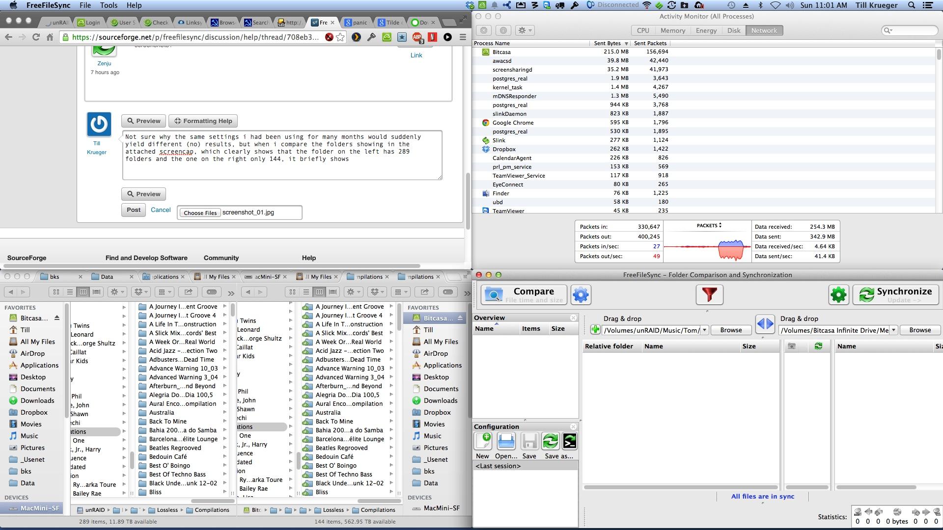Image resolution: width=943 pixels, height=530 pixels.
Task: Click inside the reply message text area
Action: point(282,155)
